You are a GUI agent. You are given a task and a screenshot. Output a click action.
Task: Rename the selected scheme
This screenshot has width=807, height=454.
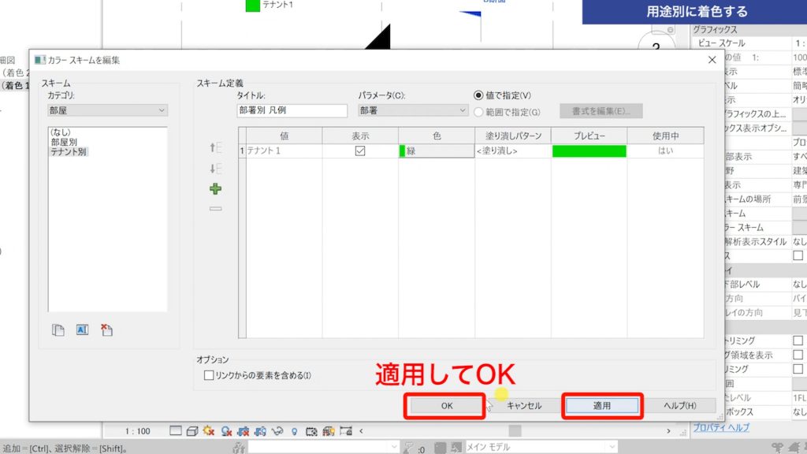coord(82,329)
